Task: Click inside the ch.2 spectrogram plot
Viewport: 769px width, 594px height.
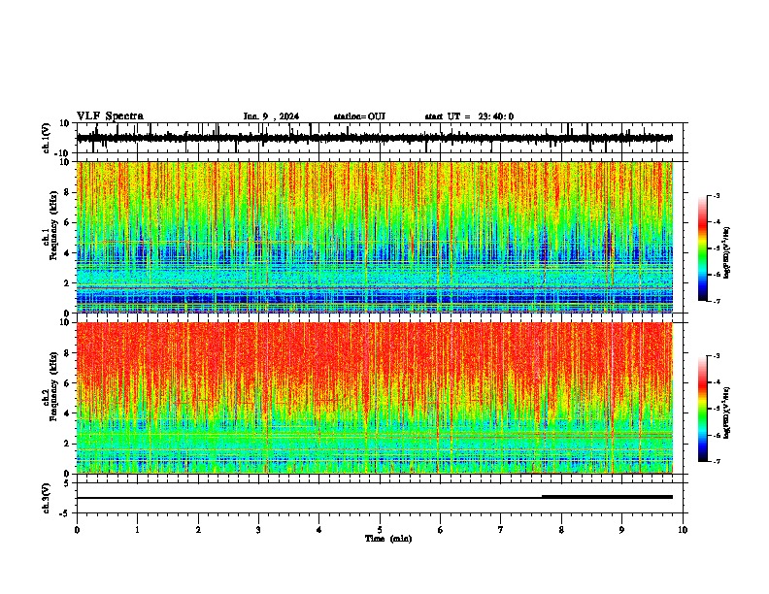Action: pyautogui.click(x=375, y=398)
